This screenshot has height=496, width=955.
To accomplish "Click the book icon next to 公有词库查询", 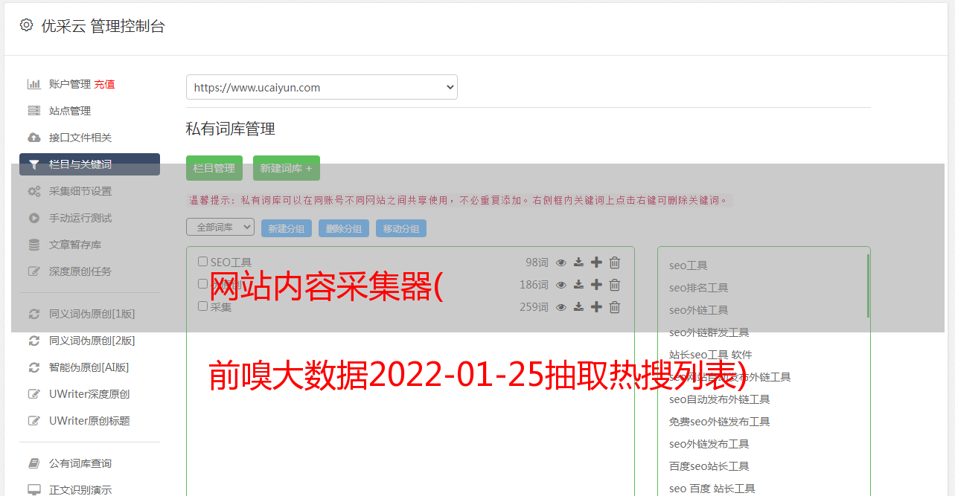I will [x=33, y=463].
